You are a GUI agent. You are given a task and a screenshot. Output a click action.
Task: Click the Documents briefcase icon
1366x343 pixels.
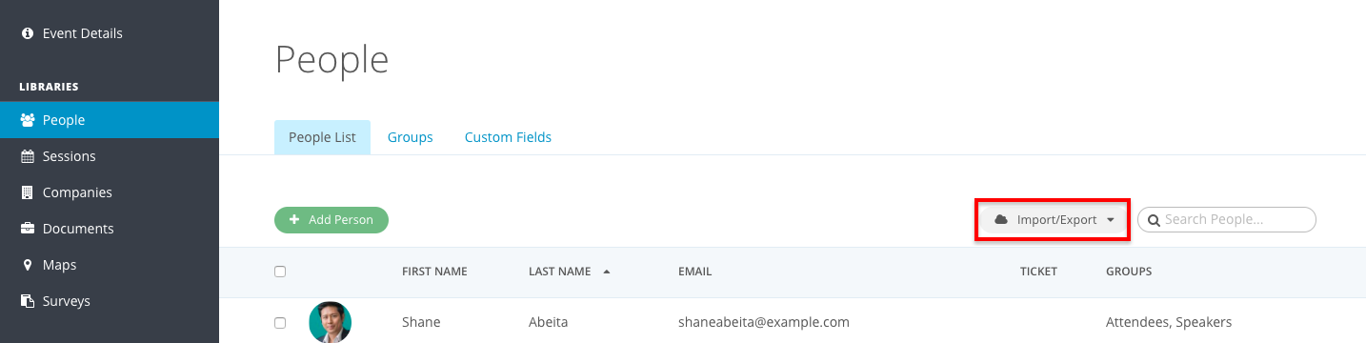point(28,229)
